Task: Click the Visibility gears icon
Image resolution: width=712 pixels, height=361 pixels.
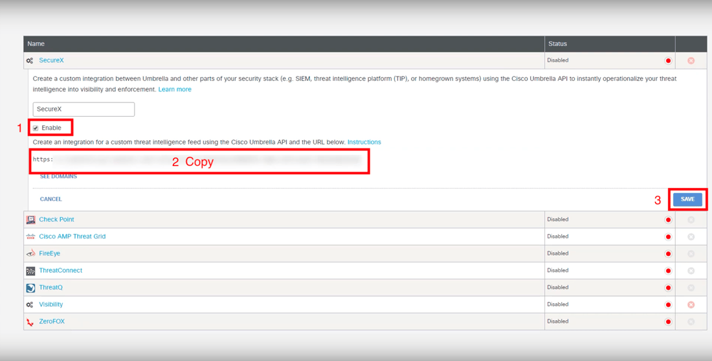Action: coord(30,305)
